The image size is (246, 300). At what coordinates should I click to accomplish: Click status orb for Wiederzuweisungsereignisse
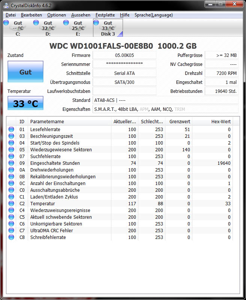(x=11, y=210)
